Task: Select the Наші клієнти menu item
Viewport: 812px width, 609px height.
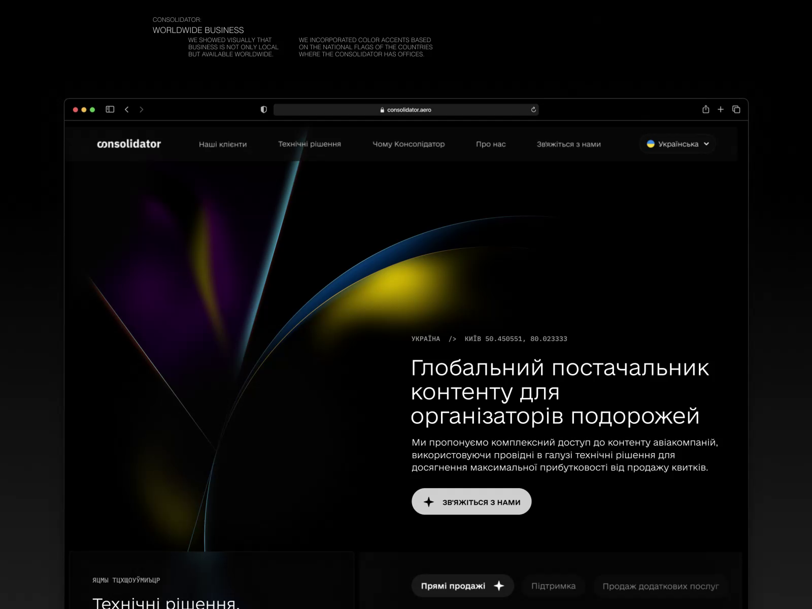Action: [223, 144]
